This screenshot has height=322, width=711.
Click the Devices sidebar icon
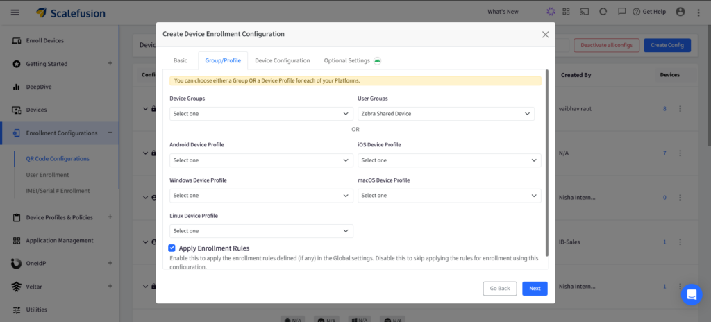pyautogui.click(x=17, y=110)
